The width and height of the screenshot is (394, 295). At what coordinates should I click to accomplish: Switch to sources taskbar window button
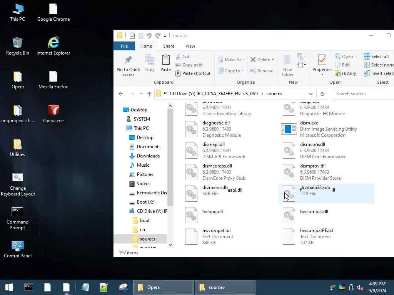pos(225,287)
